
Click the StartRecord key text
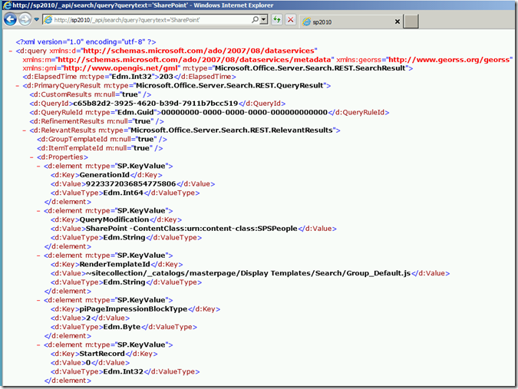coord(102,354)
